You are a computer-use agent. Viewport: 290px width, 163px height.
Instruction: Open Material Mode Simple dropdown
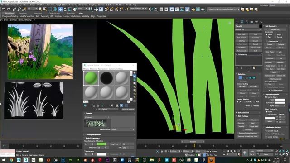[x=122, y=130]
